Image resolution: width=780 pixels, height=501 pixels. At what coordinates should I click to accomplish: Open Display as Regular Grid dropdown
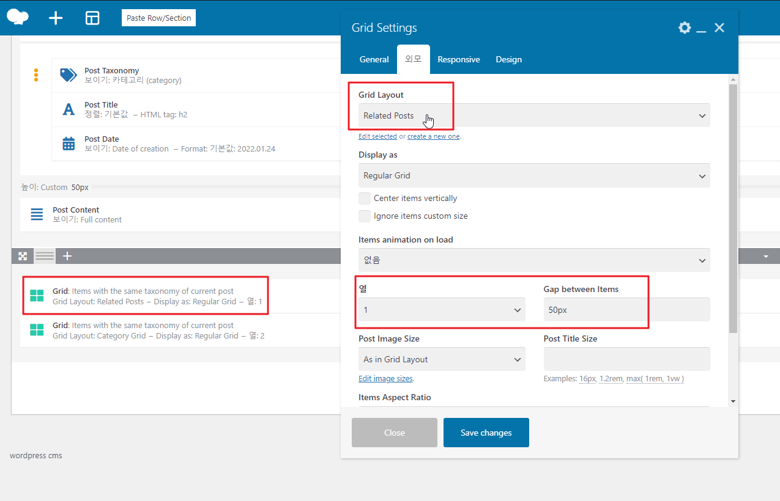point(534,175)
